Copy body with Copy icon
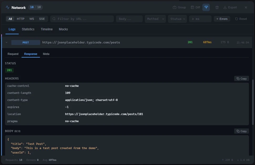This screenshot has width=255, height=165. (238, 131)
